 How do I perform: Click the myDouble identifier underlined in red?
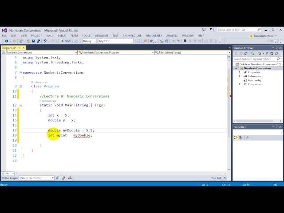82,135
